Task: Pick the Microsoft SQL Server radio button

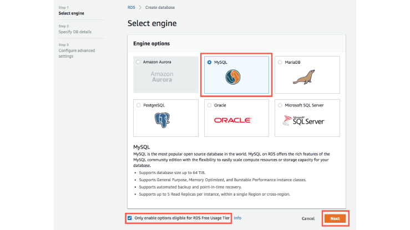Action: pyautogui.click(x=280, y=105)
